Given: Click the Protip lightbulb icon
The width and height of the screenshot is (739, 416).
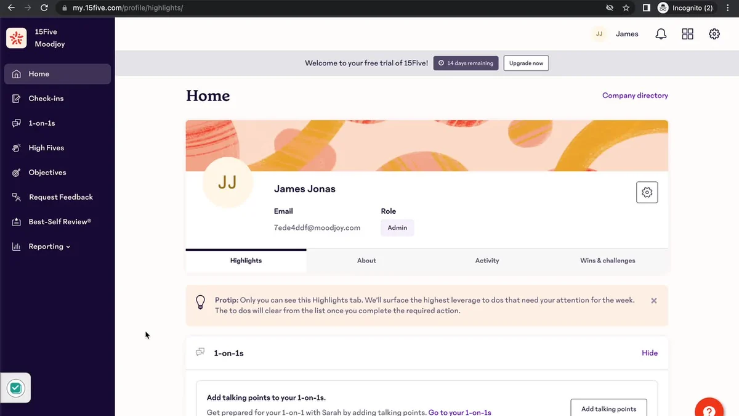Looking at the screenshot, I should pos(200,302).
